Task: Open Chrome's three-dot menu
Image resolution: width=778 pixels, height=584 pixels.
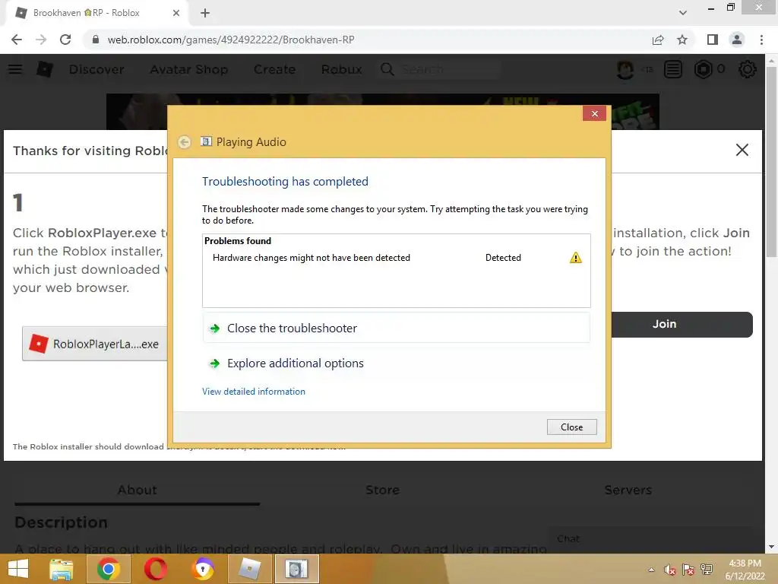Action: [761, 40]
